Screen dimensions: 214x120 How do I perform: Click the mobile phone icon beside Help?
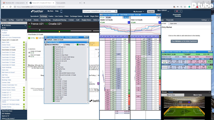pyautogui.click(x=61, y=11)
